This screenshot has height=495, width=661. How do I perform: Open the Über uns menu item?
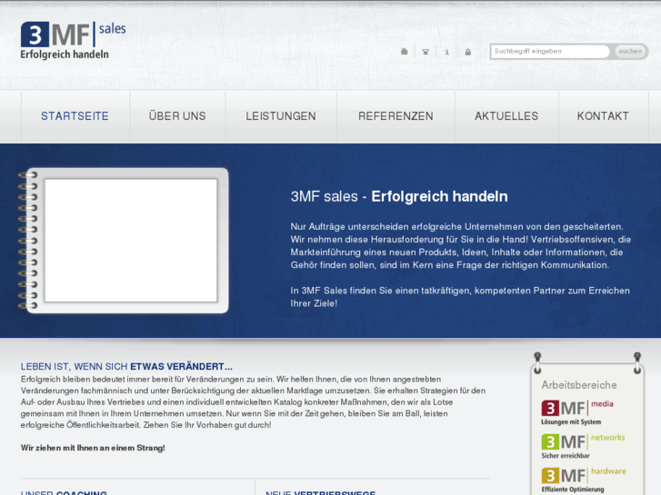coord(177,116)
